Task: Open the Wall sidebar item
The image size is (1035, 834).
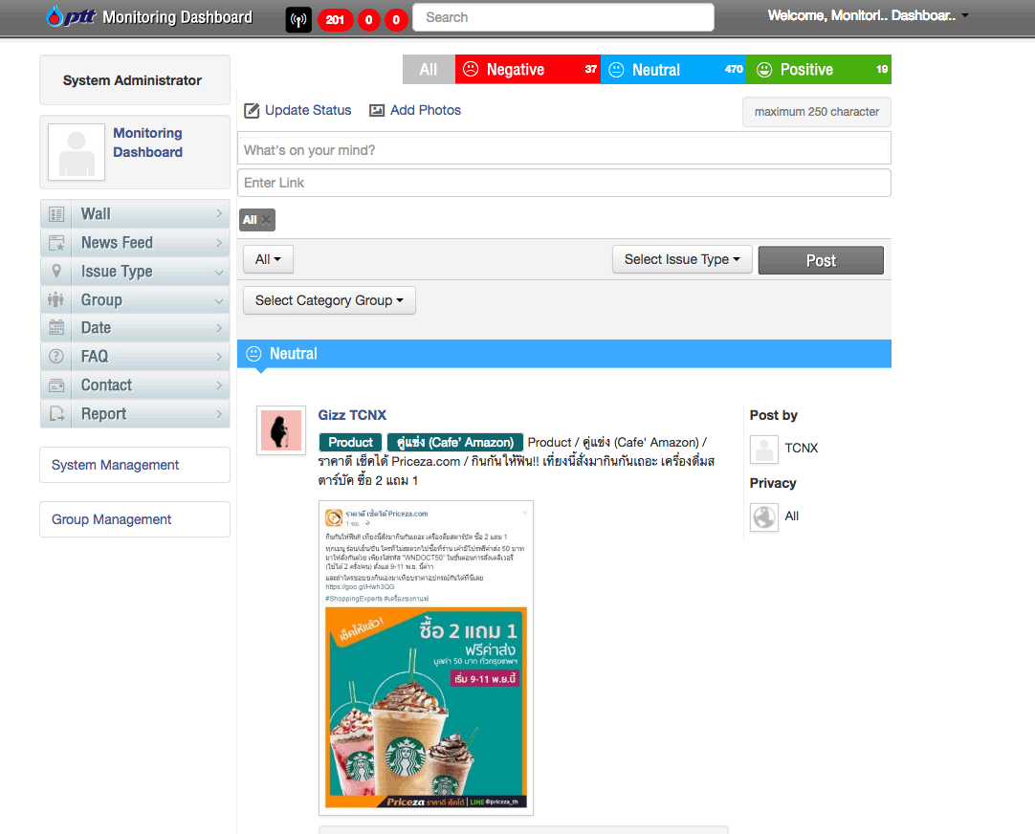Action: click(135, 214)
